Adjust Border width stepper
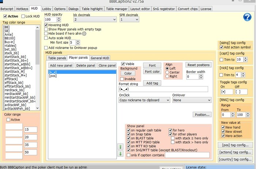The height and width of the screenshot is (169, 256). pos(201,77)
